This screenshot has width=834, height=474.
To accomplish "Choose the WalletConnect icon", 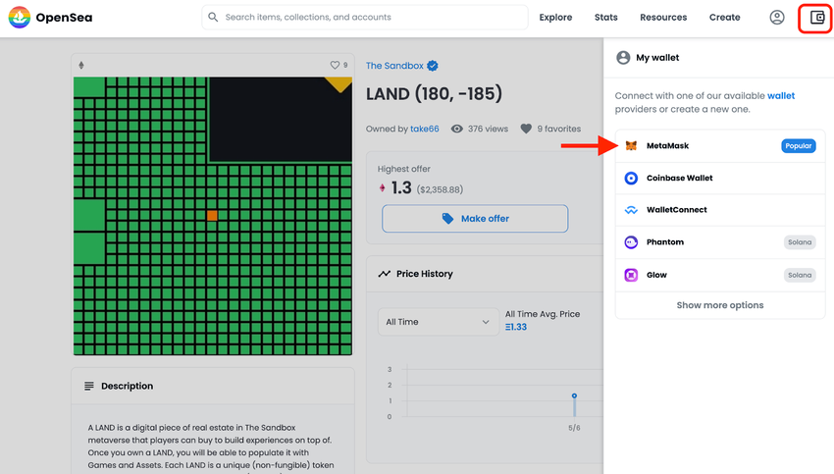I will [631, 210].
